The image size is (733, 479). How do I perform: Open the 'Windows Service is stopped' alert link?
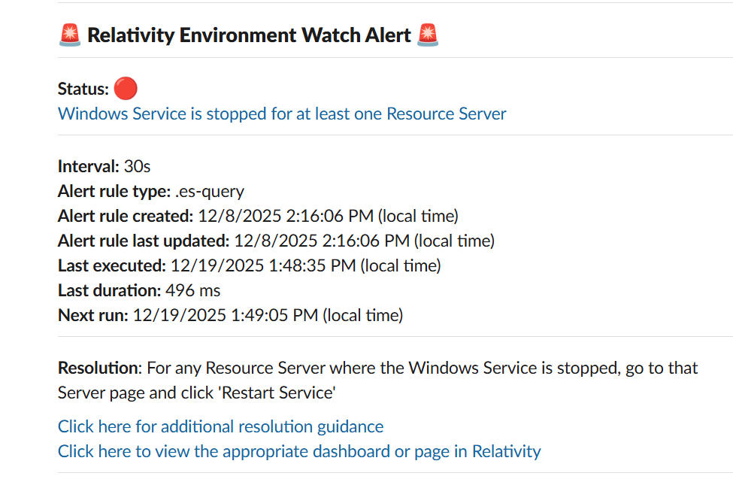click(282, 114)
